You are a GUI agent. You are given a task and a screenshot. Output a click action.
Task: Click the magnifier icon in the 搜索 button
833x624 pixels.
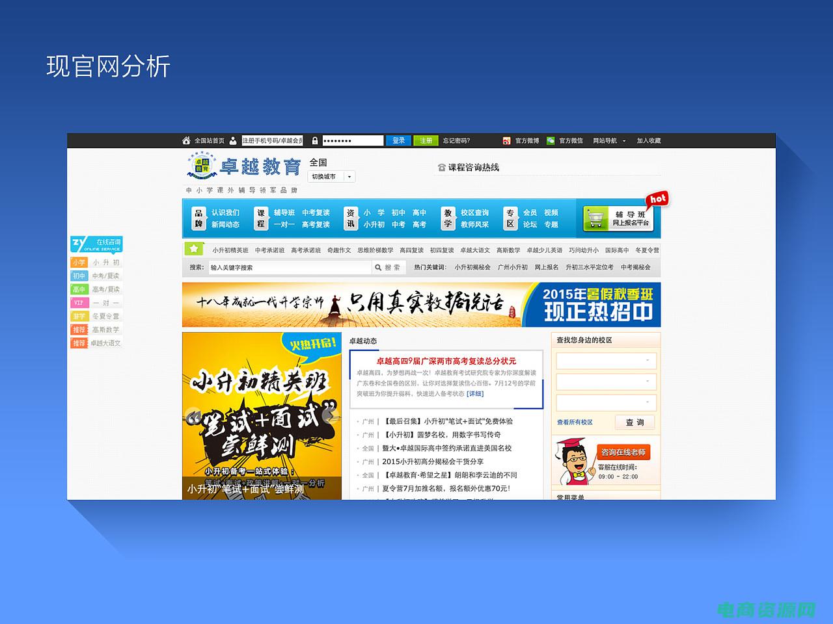[378, 267]
